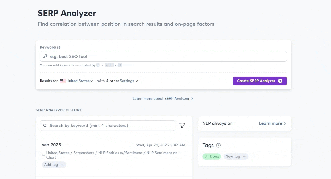Image resolution: width=331 pixels, height=179 pixels.
Task: Open Learn more about SERP Analyzer link
Action: tap(163, 99)
